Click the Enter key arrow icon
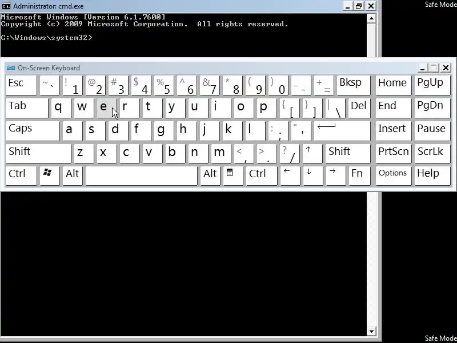Viewport: 457px width, 343px height. click(x=342, y=131)
